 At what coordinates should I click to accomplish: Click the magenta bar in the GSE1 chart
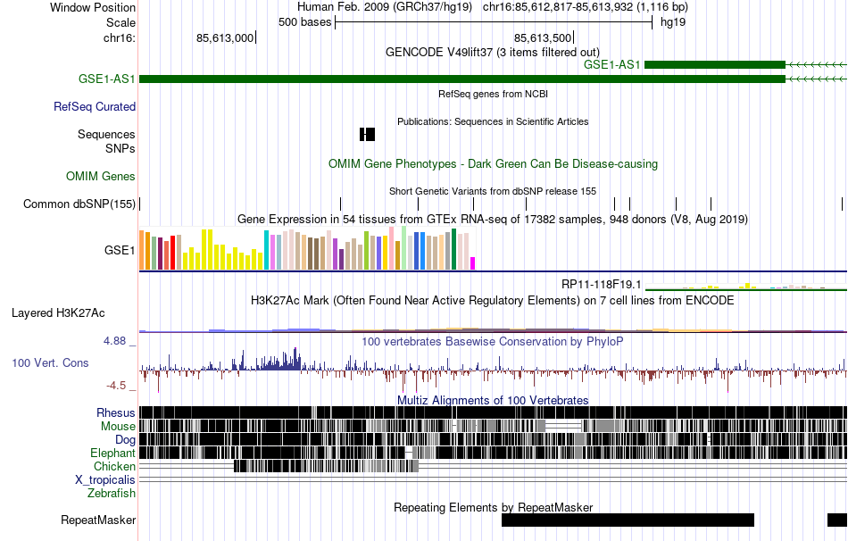(x=472, y=263)
